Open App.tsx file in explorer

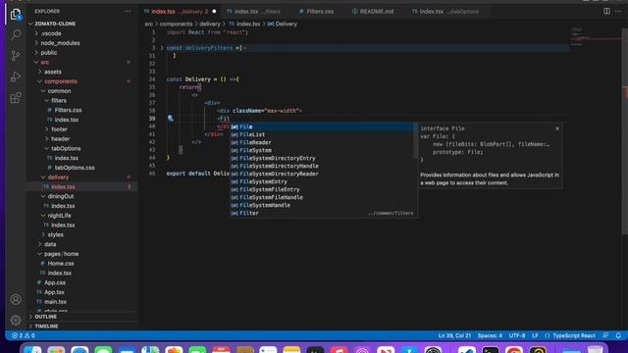tap(54, 292)
